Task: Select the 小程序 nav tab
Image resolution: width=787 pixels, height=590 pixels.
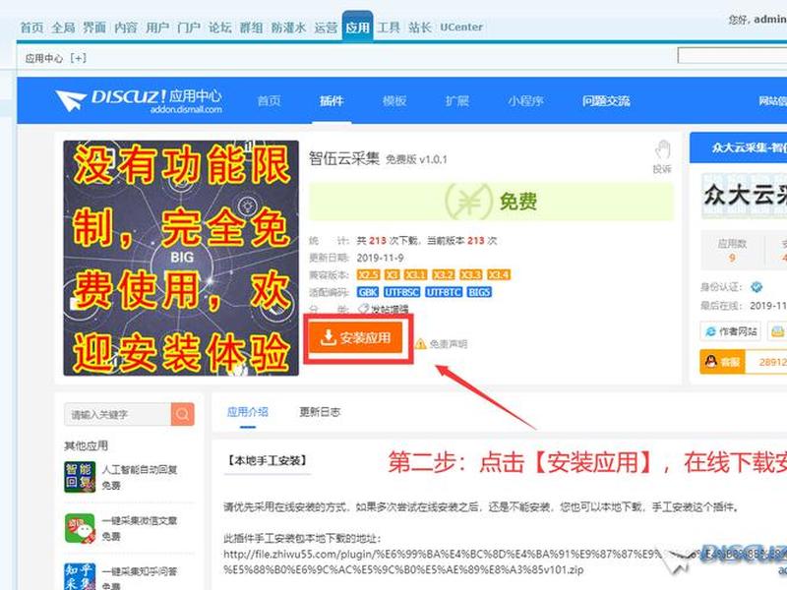Action: (525, 101)
